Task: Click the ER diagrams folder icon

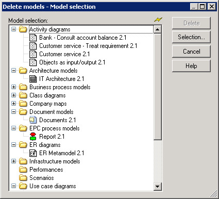Action: click(x=23, y=145)
